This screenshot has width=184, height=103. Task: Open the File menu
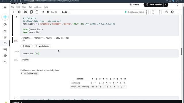(13, 7)
